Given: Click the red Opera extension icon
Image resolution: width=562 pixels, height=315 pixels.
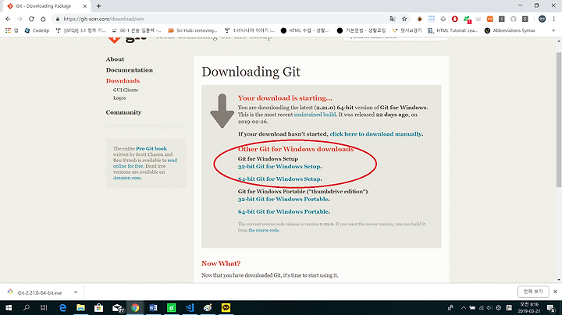Looking at the screenshot, I should [x=455, y=19].
